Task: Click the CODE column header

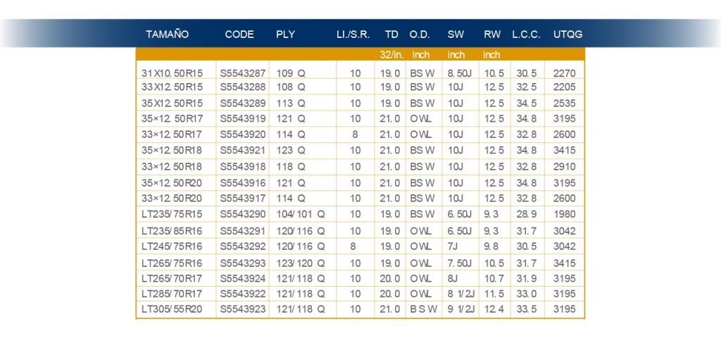Action: click(x=239, y=35)
